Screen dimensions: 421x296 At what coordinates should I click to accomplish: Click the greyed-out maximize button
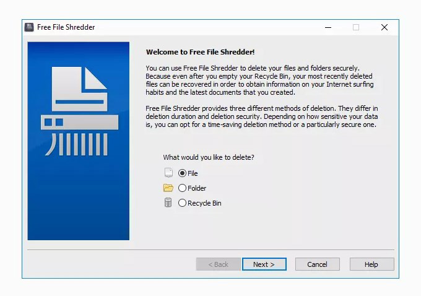point(356,27)
